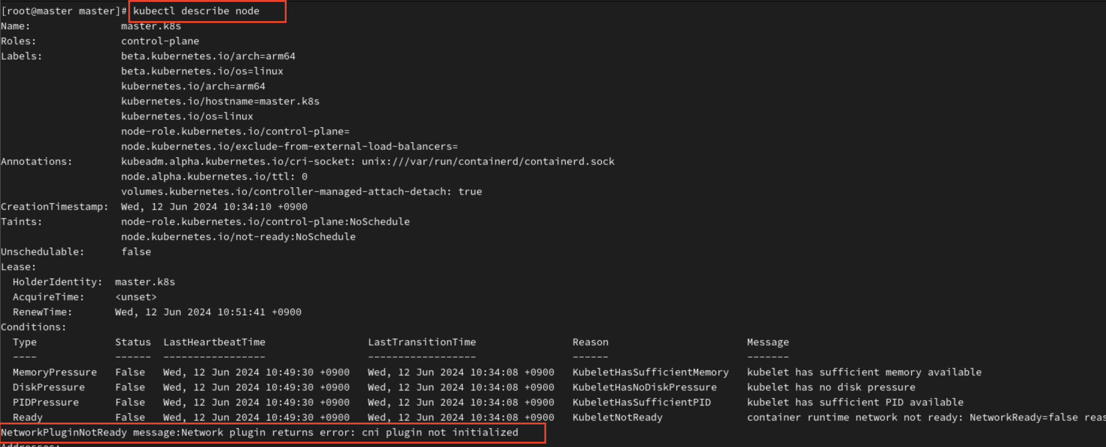Select the node.kubernetes.io/not-ready:NoSchedule taint

click(238, 236)
